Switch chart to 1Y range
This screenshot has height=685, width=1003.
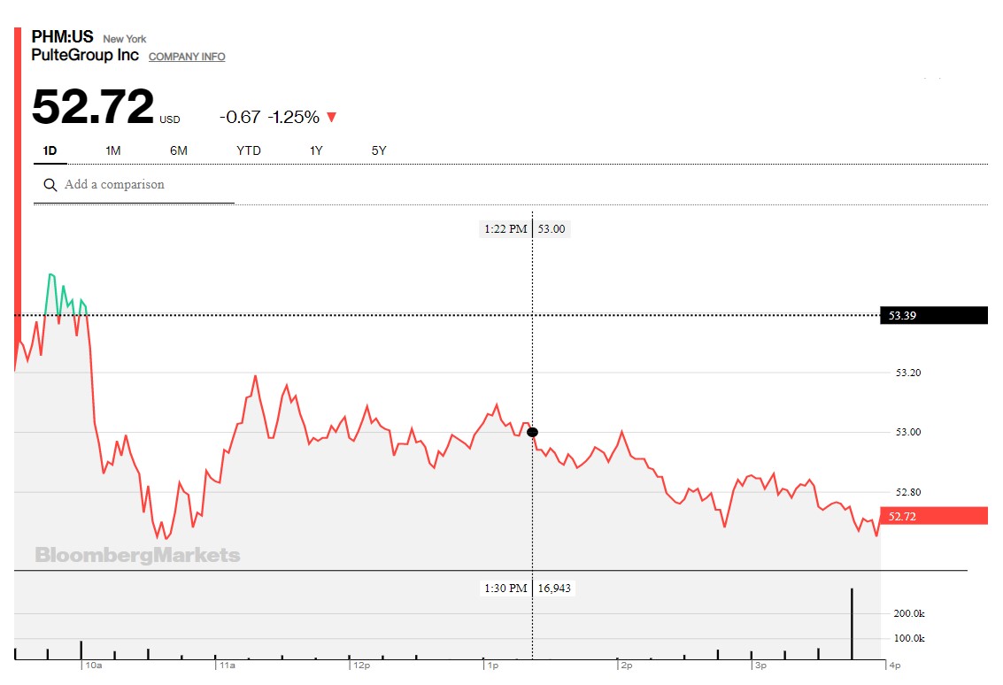tap(316, 150)
